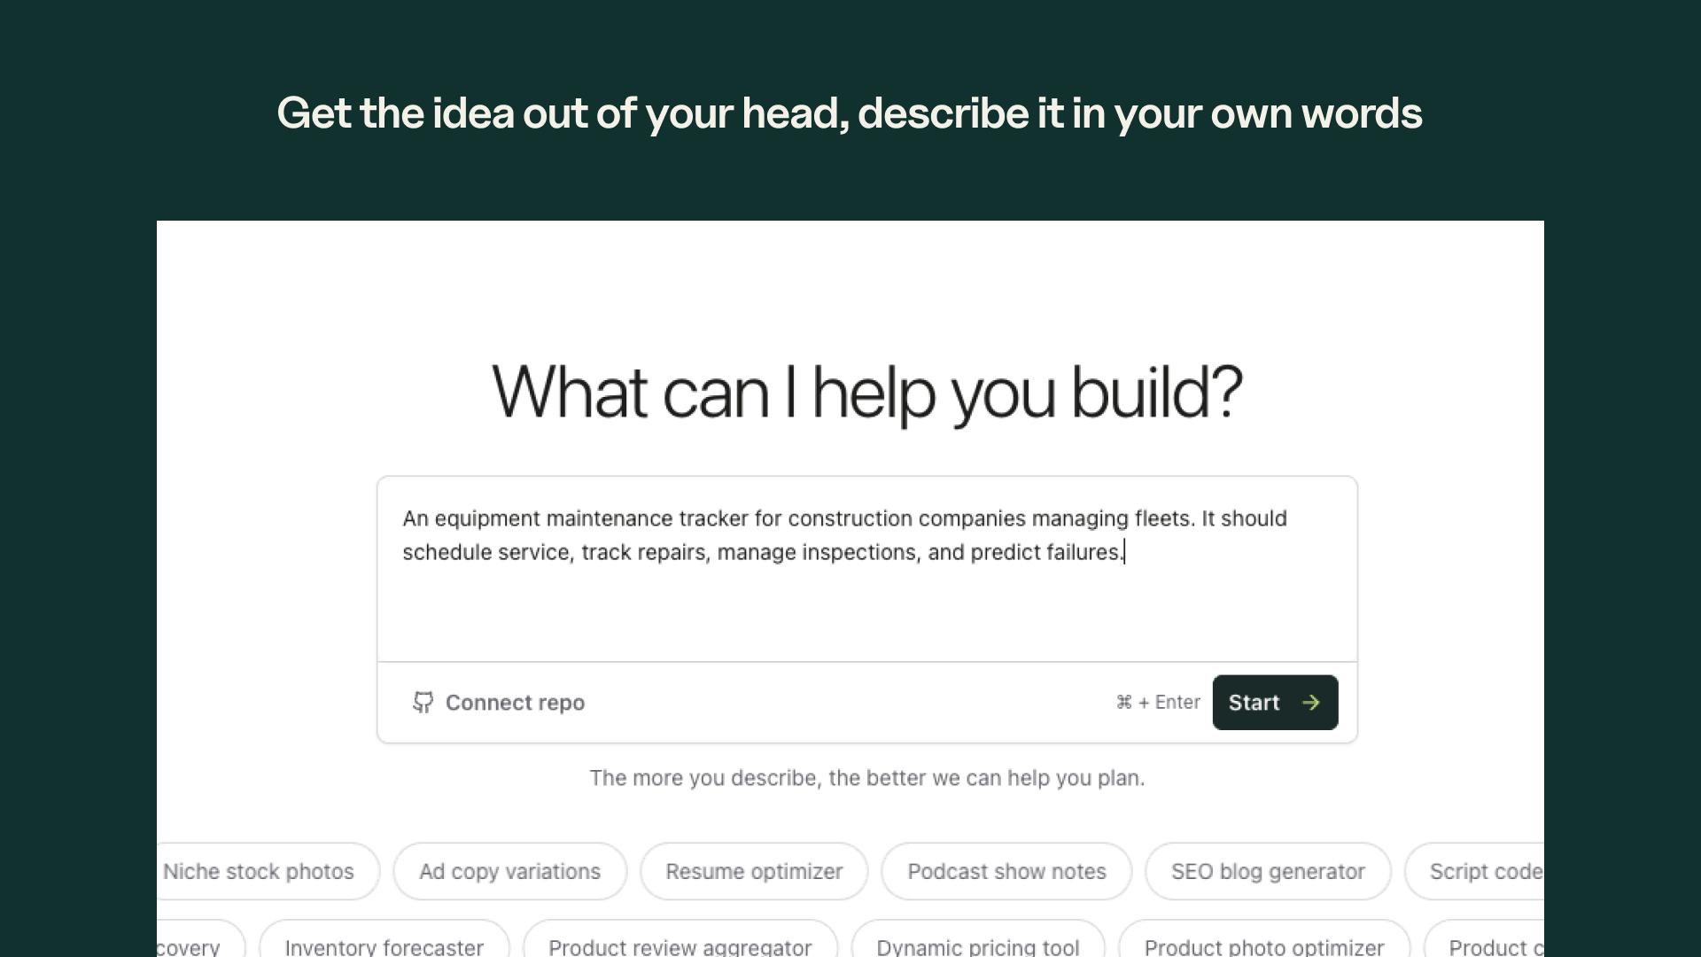
Task: Select the Inventory forecaster suggestion
Action: pos(384,946)
